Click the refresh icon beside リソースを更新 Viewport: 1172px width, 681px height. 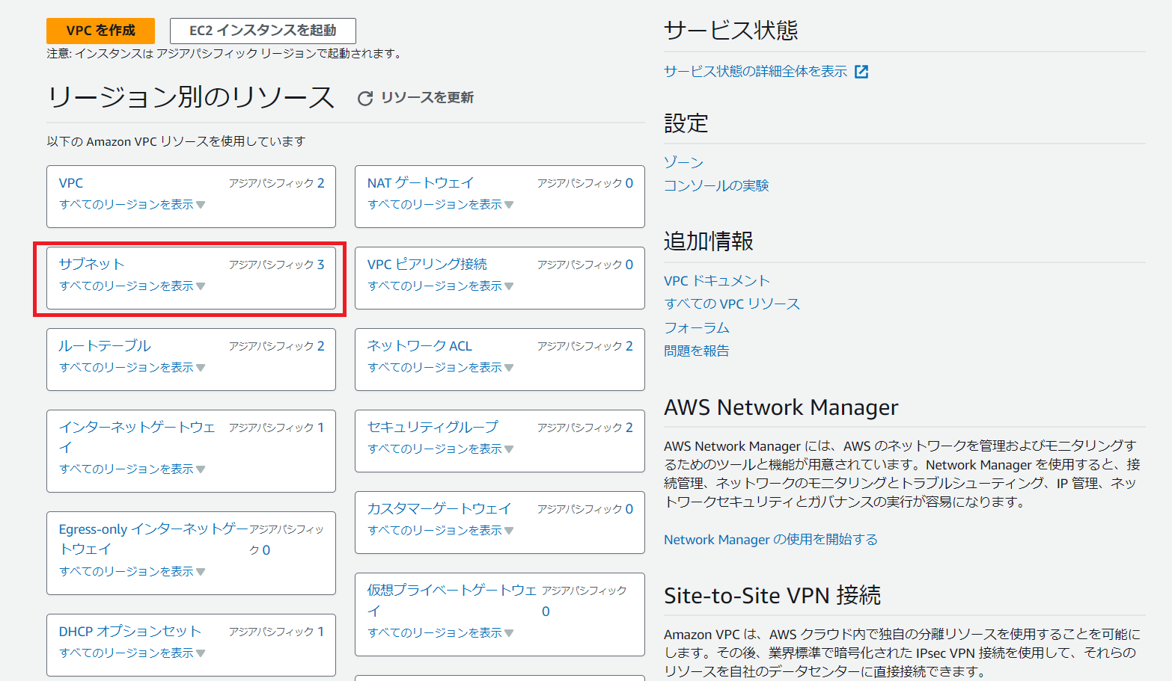coord(364,99)
